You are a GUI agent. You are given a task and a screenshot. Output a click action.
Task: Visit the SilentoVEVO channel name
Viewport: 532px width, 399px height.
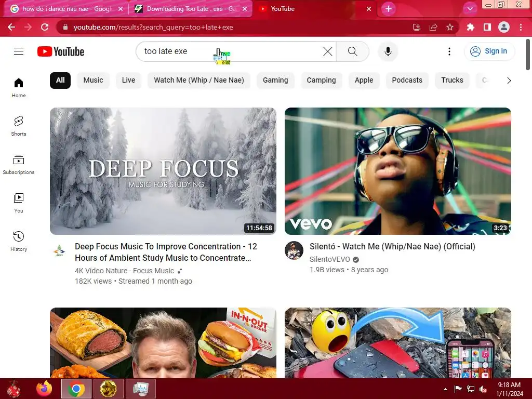pyautogui.click(x=329, y=259)
